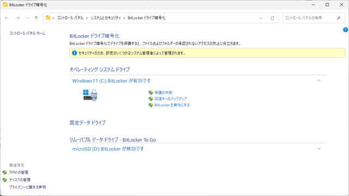Select システムとセキュリティ breadcrumb
This screenshot has height=196, width=349.
click(105, 18)
